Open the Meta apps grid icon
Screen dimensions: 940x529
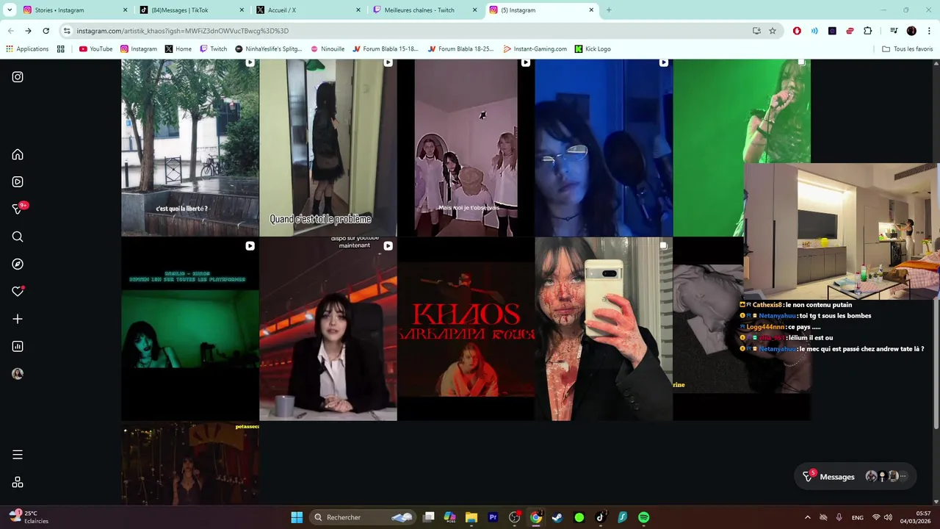[18, 483]
